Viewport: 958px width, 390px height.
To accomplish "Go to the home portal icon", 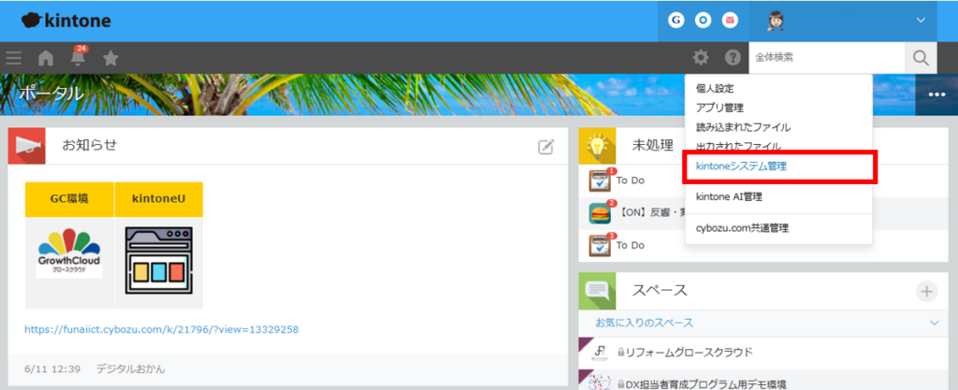I will 45,58.
